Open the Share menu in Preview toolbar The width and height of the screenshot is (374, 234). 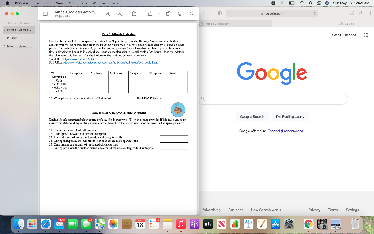[x=134, y=14]
